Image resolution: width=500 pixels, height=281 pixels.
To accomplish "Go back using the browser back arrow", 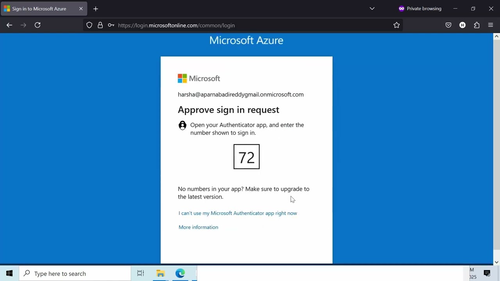I will coord(9,25).
